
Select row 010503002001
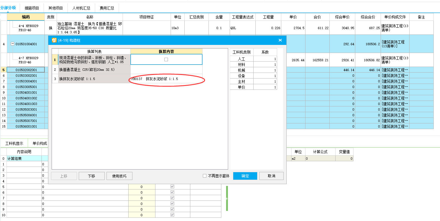tap(26, 76)
